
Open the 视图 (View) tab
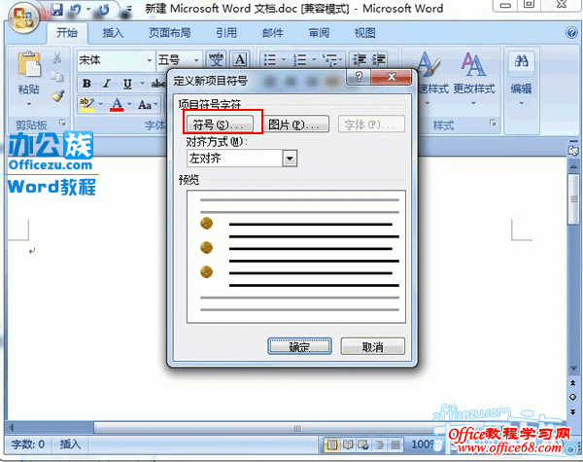364,33
